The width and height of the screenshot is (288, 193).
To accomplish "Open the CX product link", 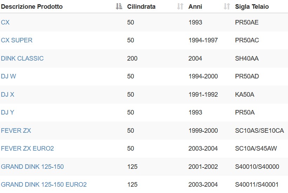I will click(x=5, y=22).
